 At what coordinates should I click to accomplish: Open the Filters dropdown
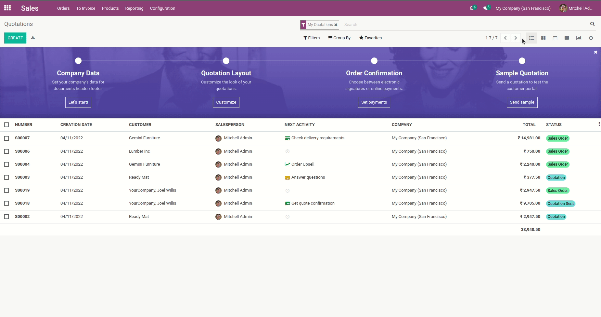(x=312, y=38)
